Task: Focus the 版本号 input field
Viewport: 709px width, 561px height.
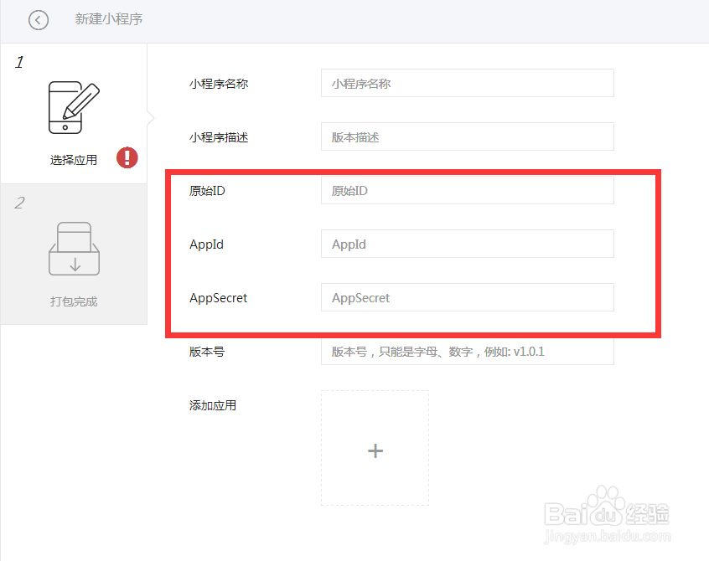Action: (468, 352)
